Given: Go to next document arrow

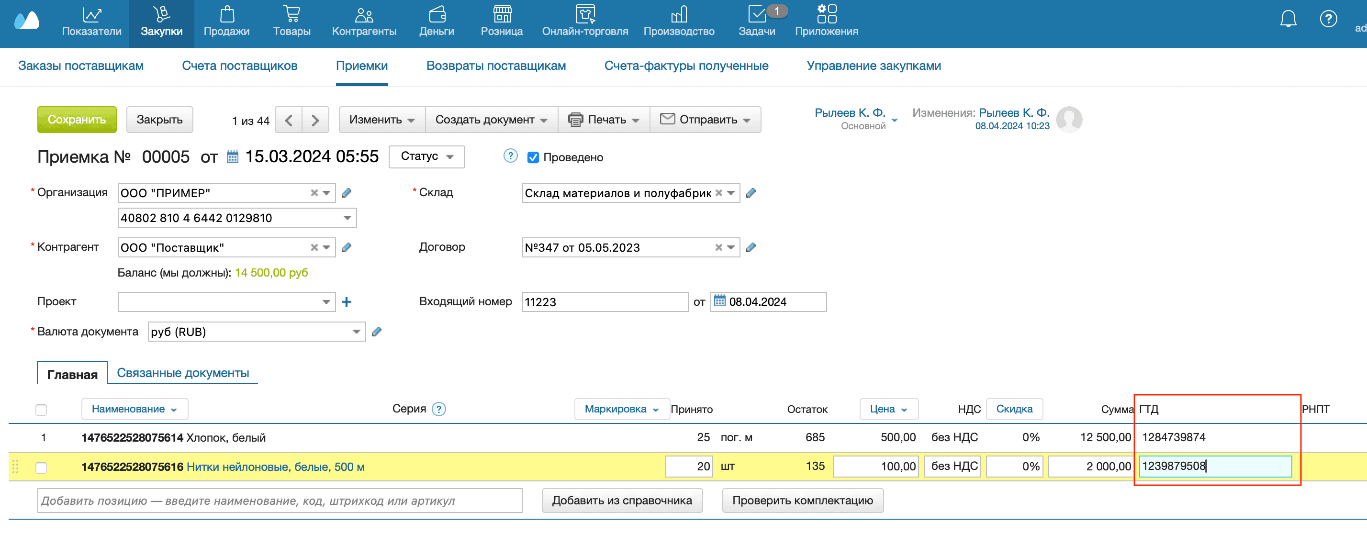Looking at the screenshot, I should pyautogui.click(x=315, y=120).
